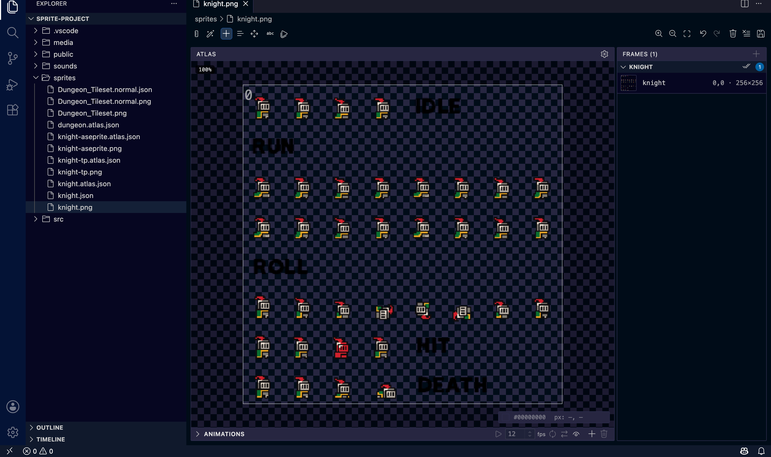
Task: Select the plus crosshair add-frame tool
Action: pyautogui.click(x=226, y=34)
